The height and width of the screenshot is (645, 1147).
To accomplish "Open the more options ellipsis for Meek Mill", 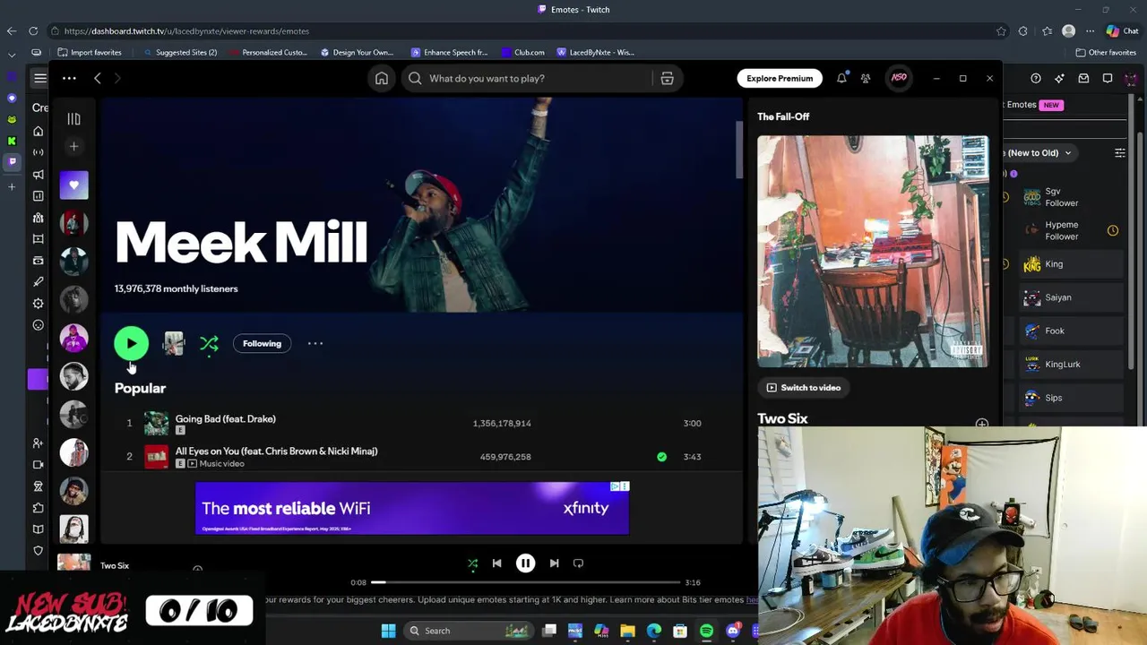I will click(315, 344).
